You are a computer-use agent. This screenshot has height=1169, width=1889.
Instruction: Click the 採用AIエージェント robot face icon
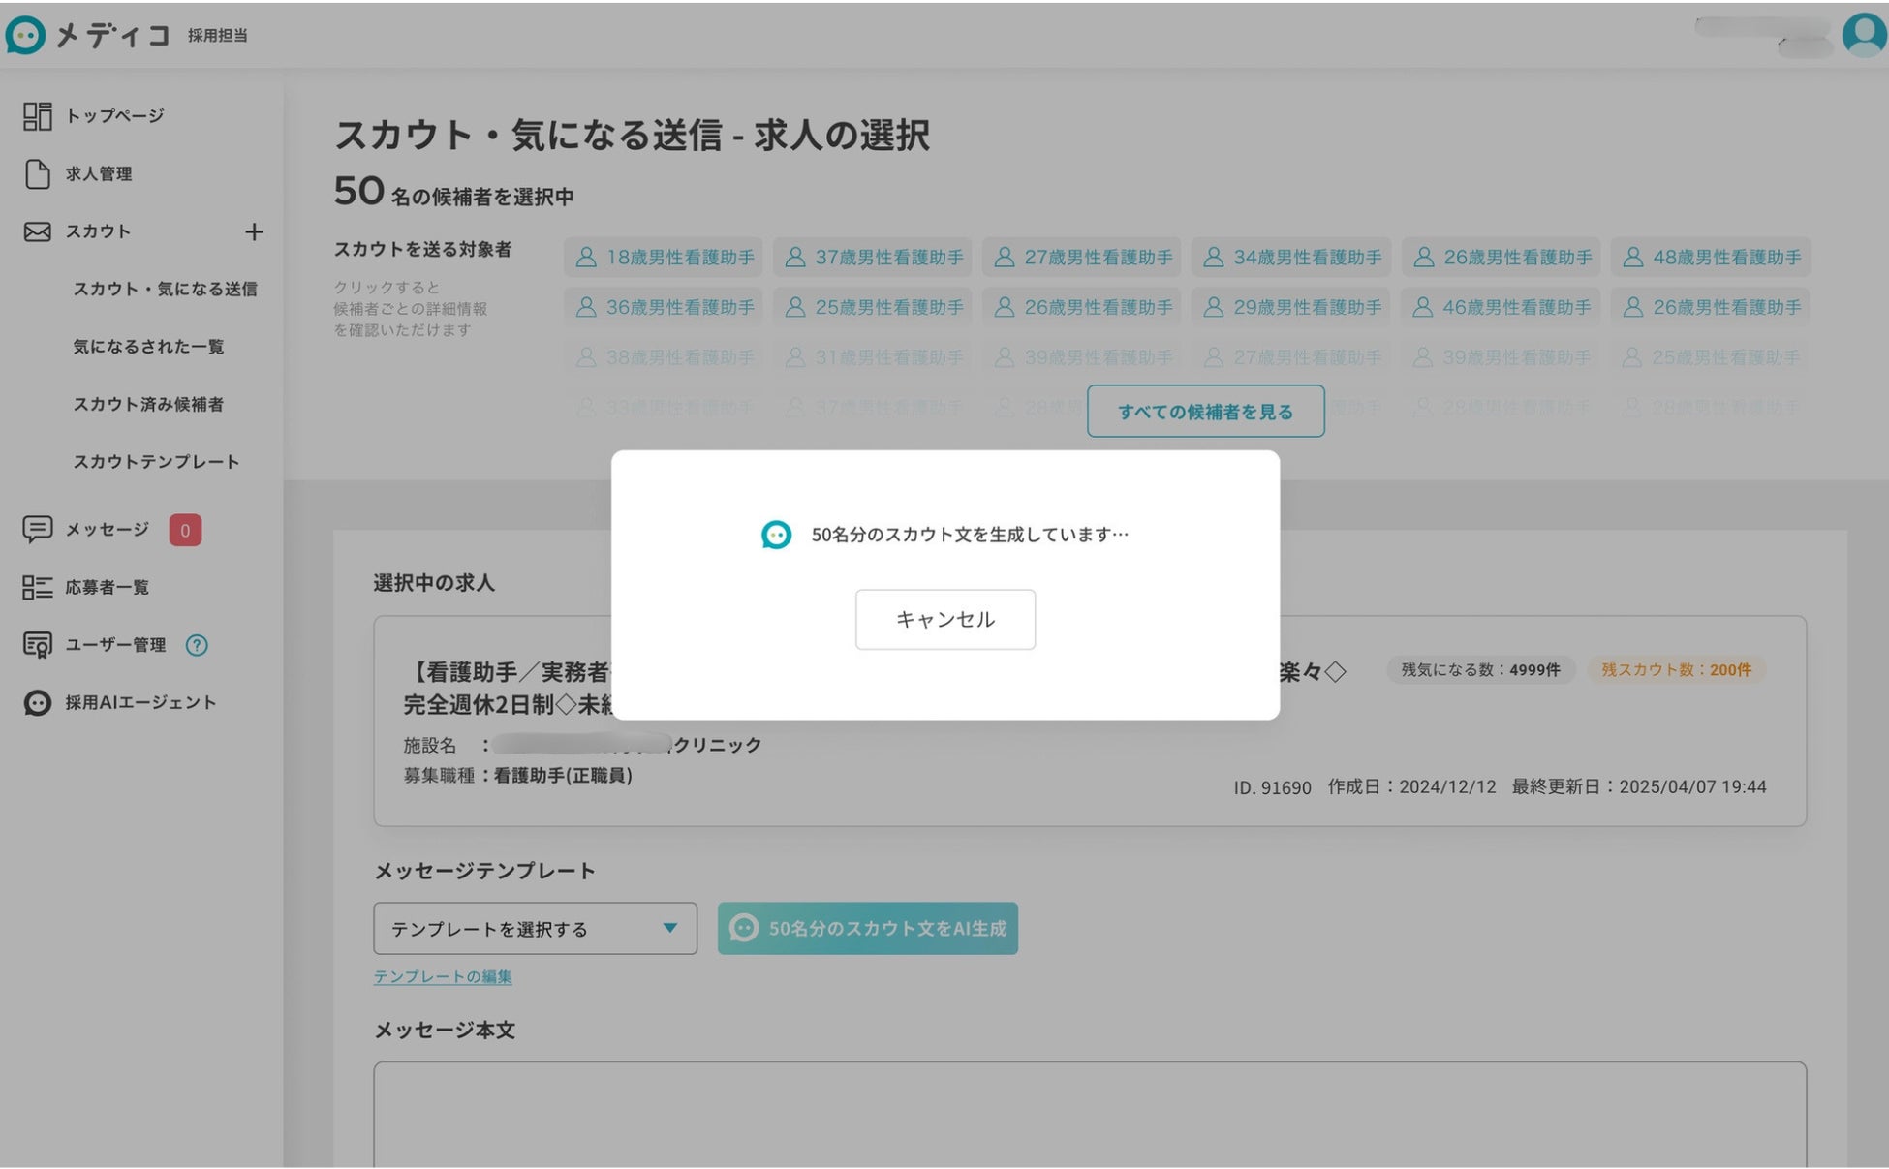point(37,703)
